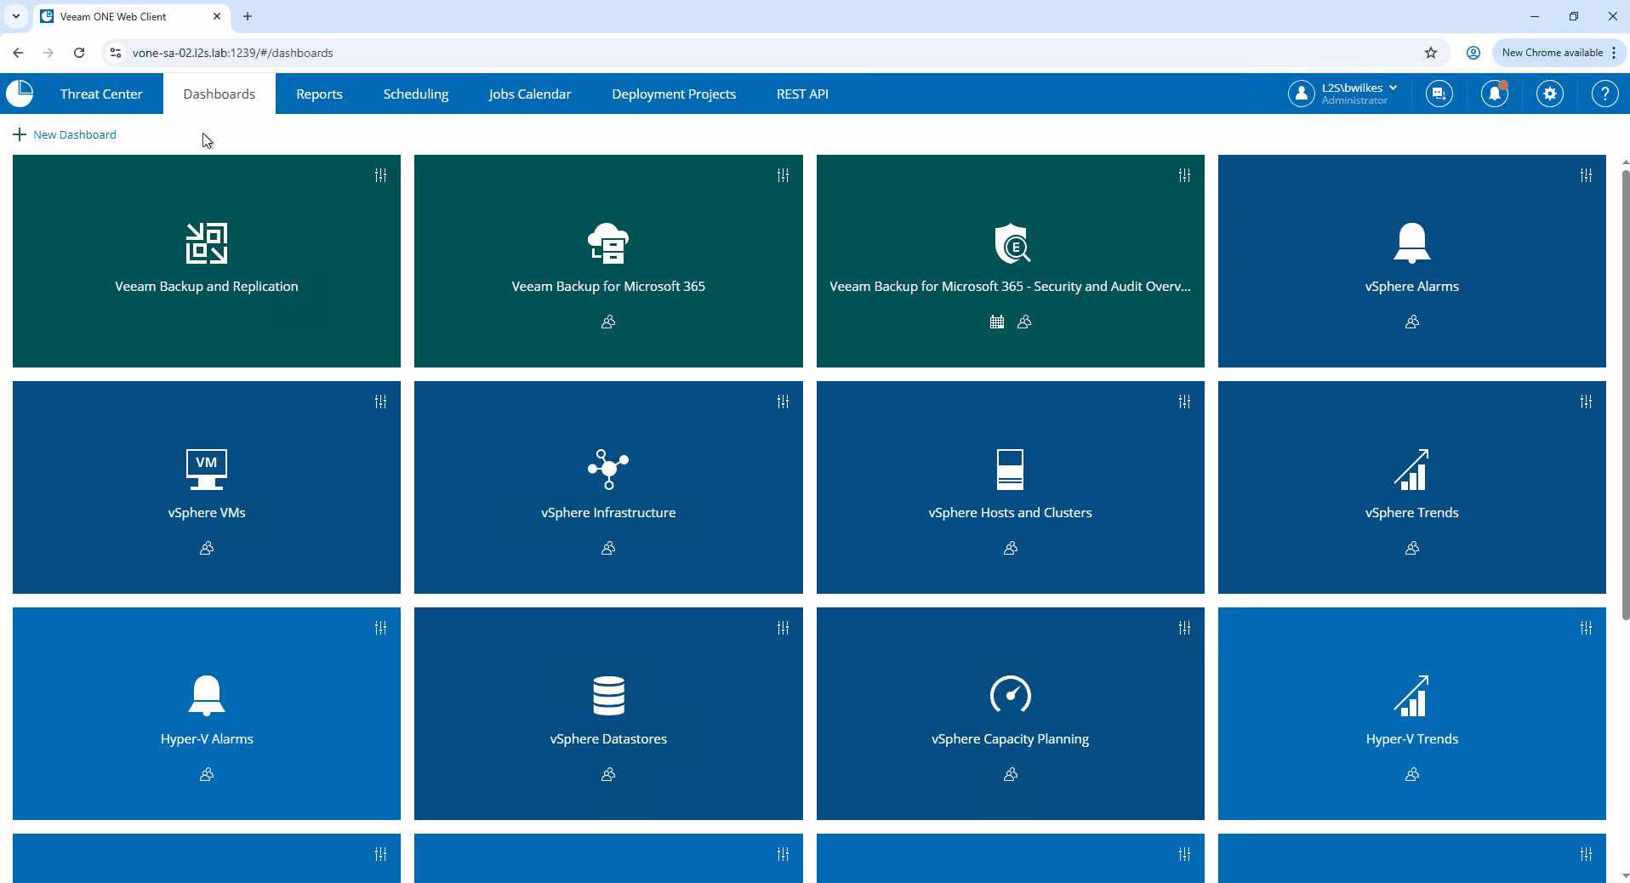The image size is (1630, 883).
Task: Click options icon on vSphere Infrastructure tile
Action: pos(783,402)
